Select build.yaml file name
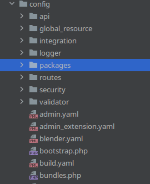Screen dimensions: 150x184 57,163
